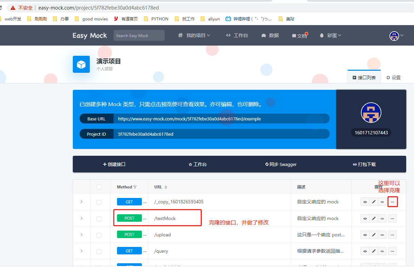Image resolution: width=414 pixels, height=268 pixels.
Task: Preview the /query interface with eye icon
Action: [x=365, y=251]
